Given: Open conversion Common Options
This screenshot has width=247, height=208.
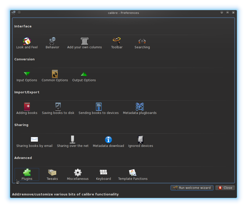Looking at the screenshot, I should (x=55, y=76).
